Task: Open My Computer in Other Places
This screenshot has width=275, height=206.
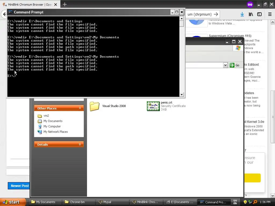Action: pos(52,127)
